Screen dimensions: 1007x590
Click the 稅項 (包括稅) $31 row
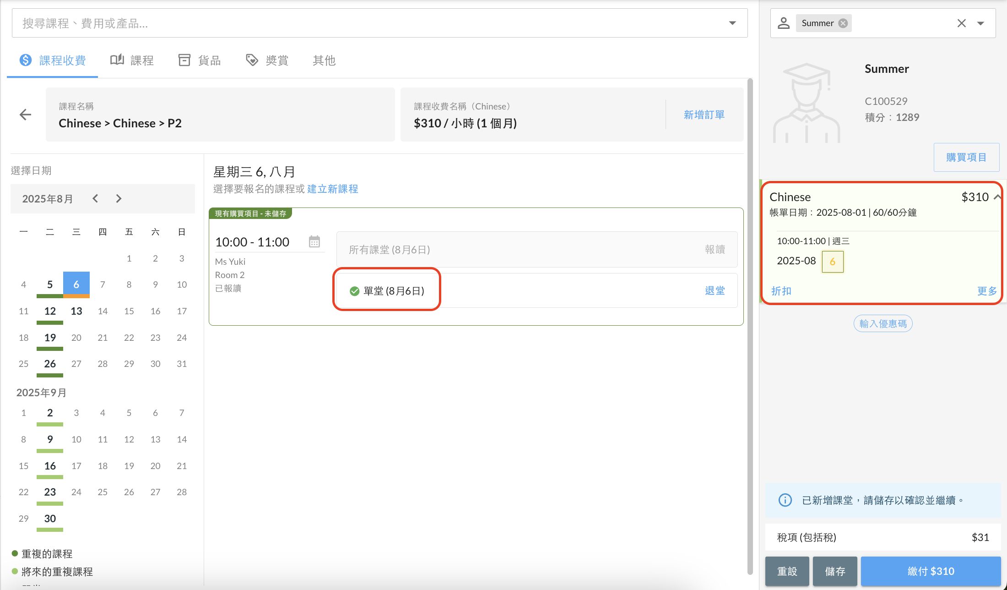883,537
